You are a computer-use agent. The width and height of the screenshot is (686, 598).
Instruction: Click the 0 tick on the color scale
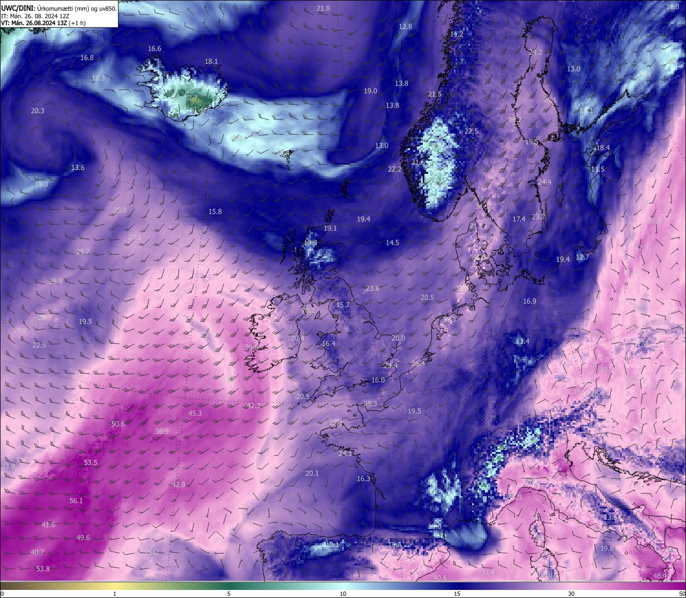pyautogui.click(x=2, y=594)
